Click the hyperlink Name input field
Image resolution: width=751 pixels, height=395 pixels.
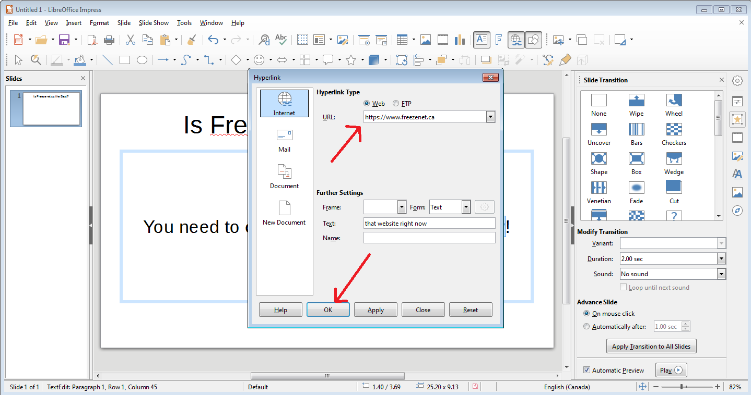tap(429, 238)
